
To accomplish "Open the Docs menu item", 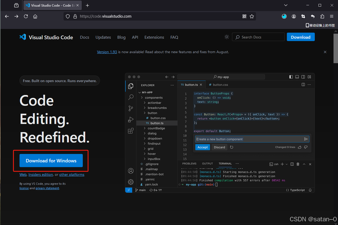I will click(85, 37).
